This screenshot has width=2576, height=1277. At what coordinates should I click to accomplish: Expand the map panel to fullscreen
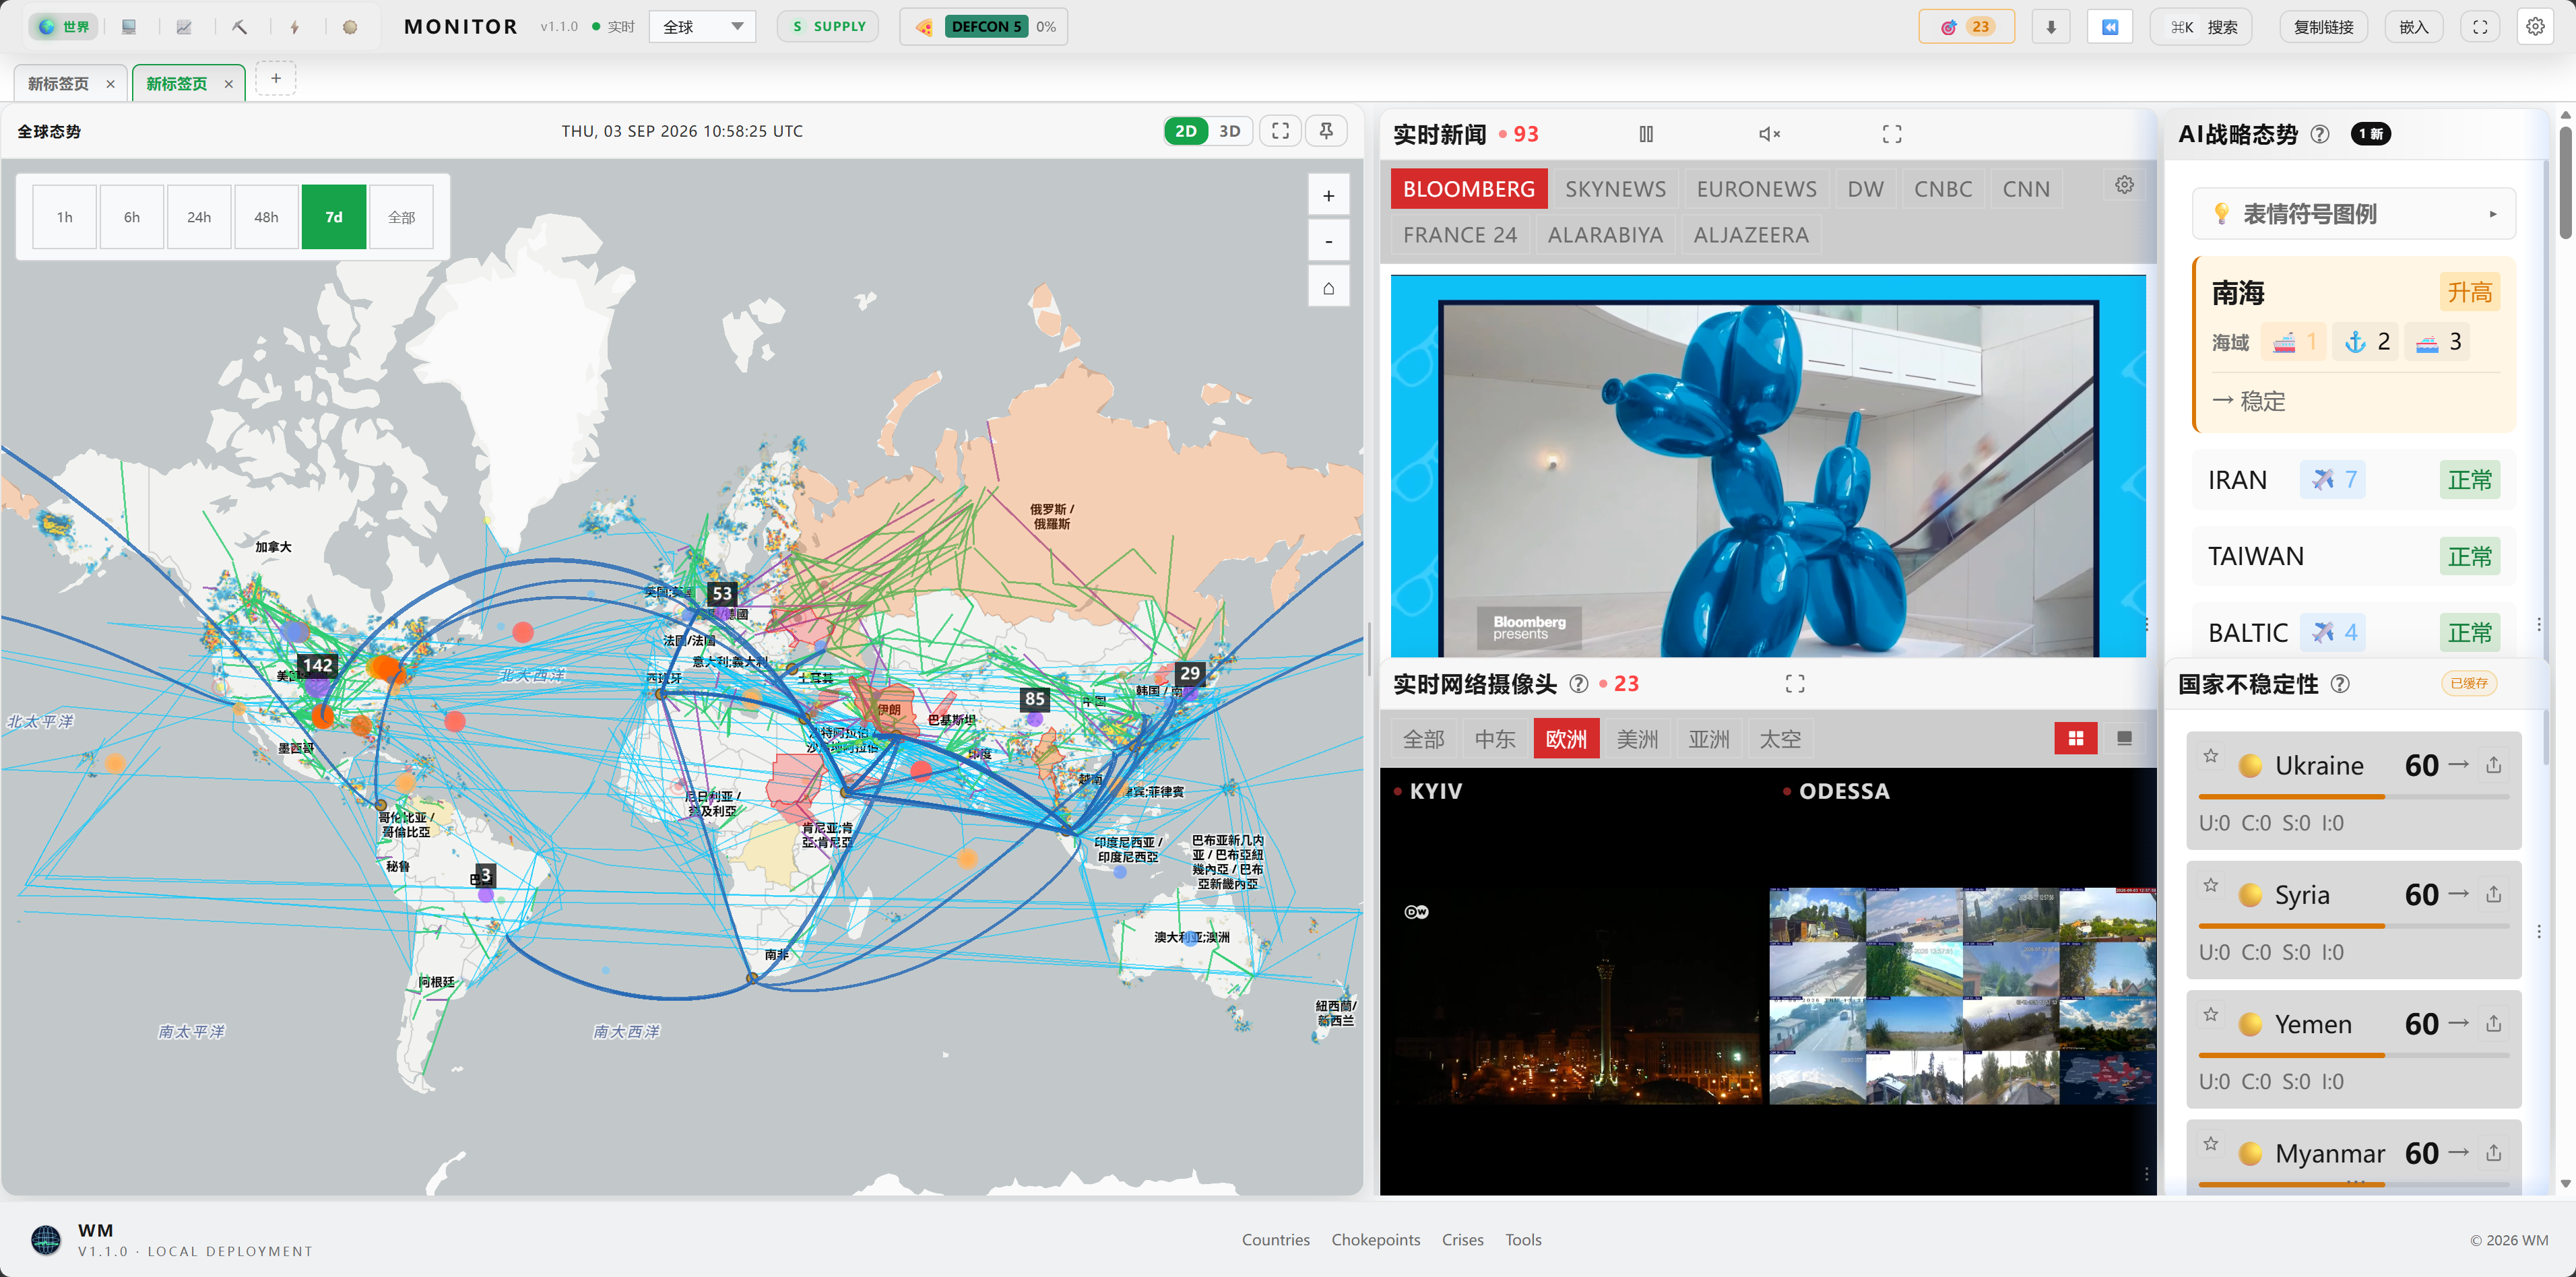pyautogui.click(x=1280, y=131)
